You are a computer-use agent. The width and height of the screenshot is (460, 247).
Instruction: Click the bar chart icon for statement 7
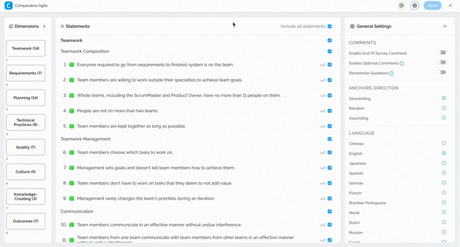(322, 168)
